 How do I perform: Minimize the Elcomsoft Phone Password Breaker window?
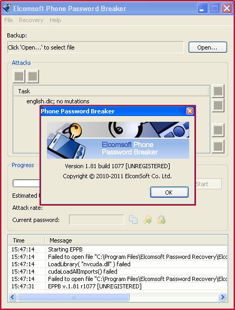point(202,8)
